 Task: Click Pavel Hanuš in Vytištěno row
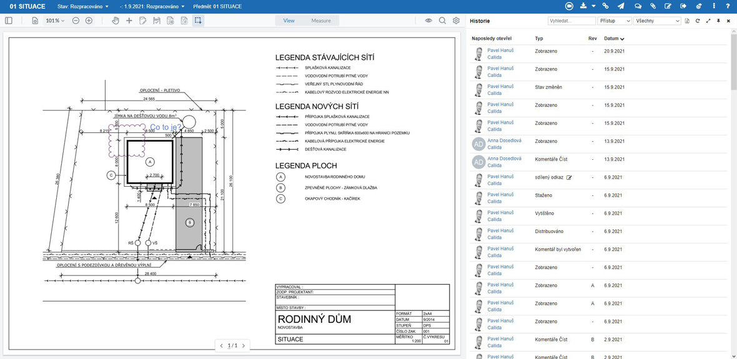[x=500, y=212]
